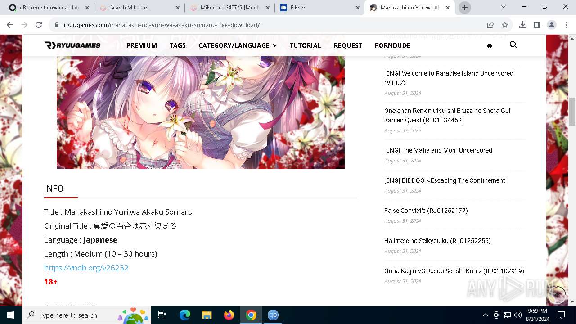Bookmark this page with star icon
Screen dimensions: 576x324
click(505, 25)
